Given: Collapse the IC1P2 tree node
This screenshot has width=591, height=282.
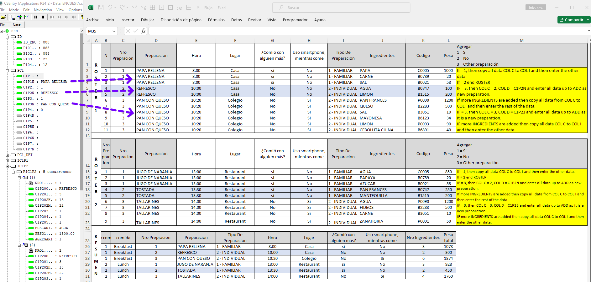Looking at the screenshot, I should point(8,166).
